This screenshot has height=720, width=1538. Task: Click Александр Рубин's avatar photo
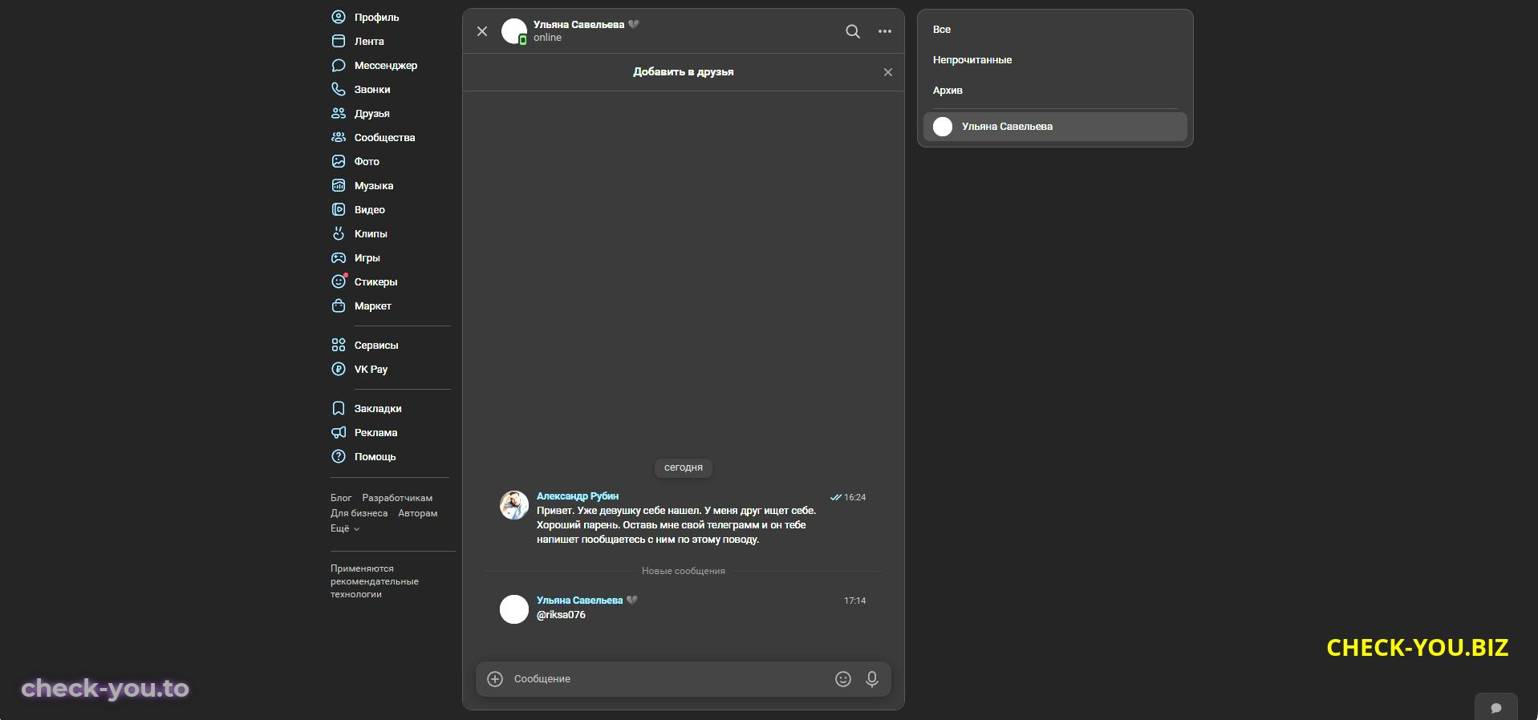[x=514, y=505]
